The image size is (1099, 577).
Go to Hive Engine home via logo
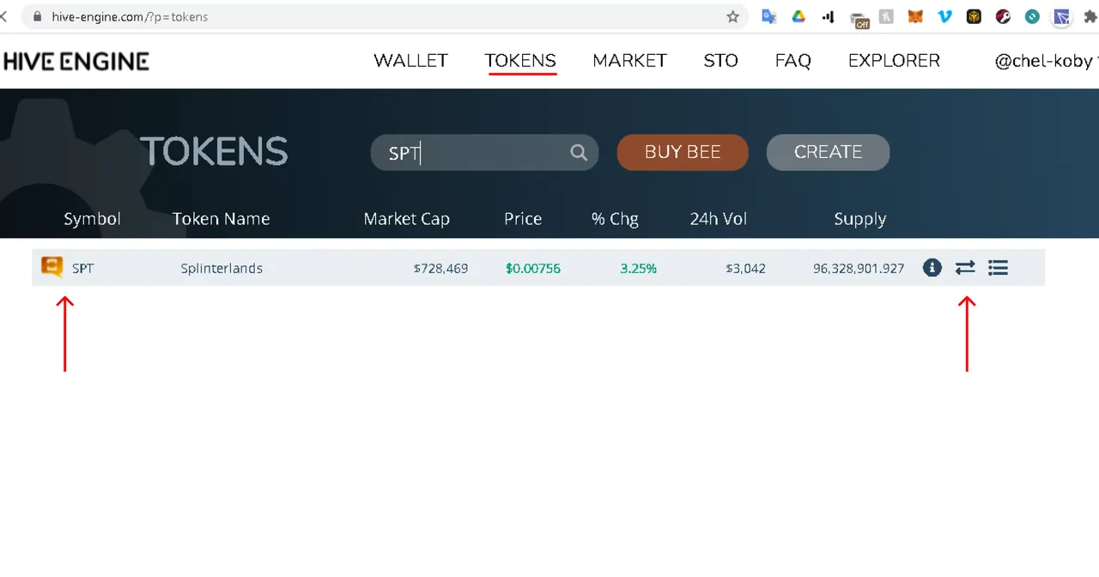(76, 61)
